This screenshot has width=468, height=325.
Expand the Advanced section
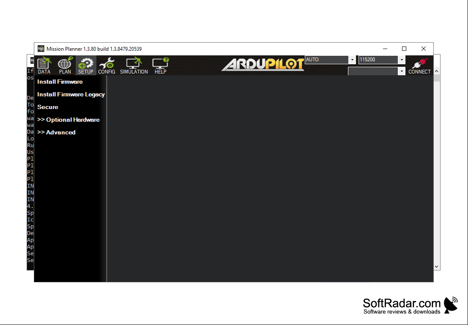point(56,133)
